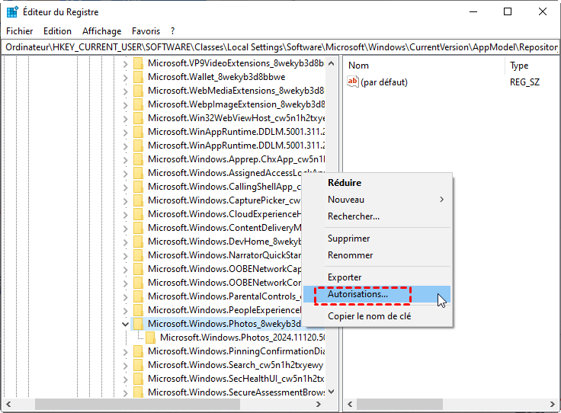Select the REG_SZ type cell
The image size is (561, 413).
(x=524, y=82)
